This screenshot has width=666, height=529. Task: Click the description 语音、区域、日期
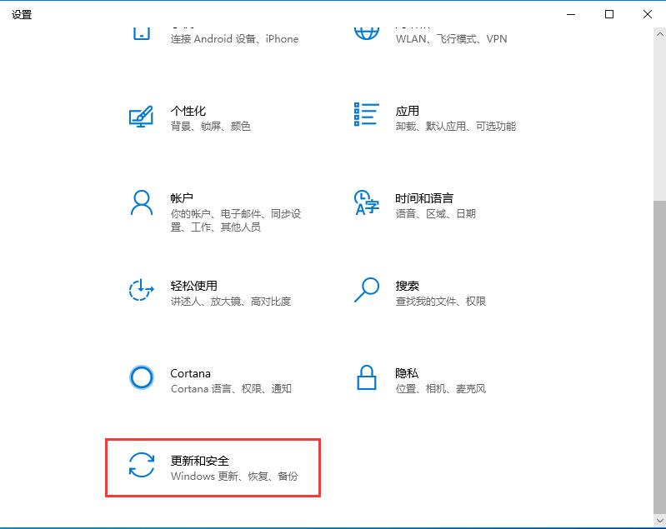[436, 213]
